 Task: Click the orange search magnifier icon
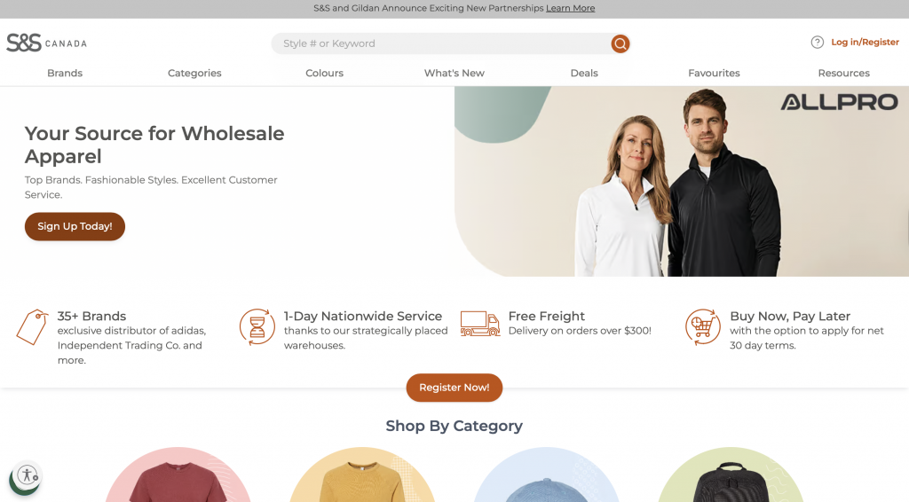620,43
